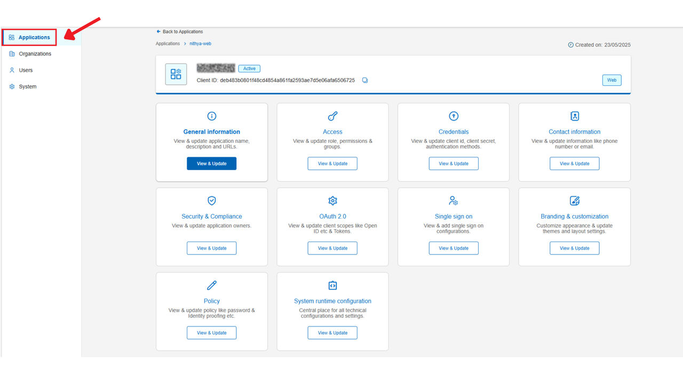Click the Active status badge
This screenshot has height=384, width=683.
tap(249, 69)
